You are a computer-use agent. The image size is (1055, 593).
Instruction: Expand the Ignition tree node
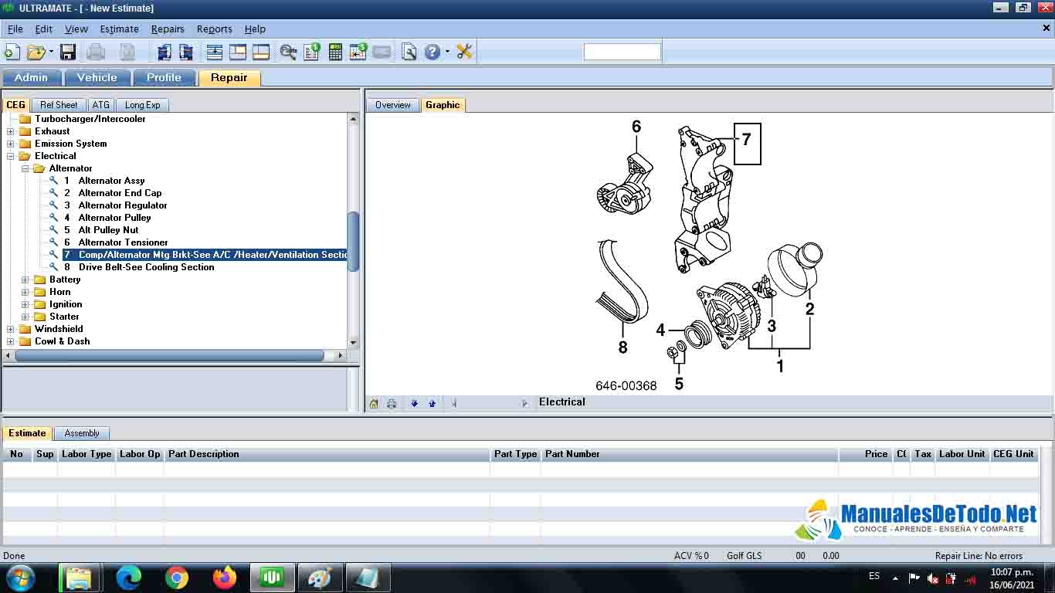(25, 304)
